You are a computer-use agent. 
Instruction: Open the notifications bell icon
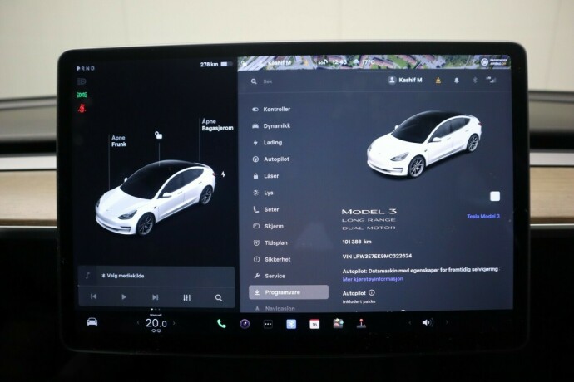[457, 80]
